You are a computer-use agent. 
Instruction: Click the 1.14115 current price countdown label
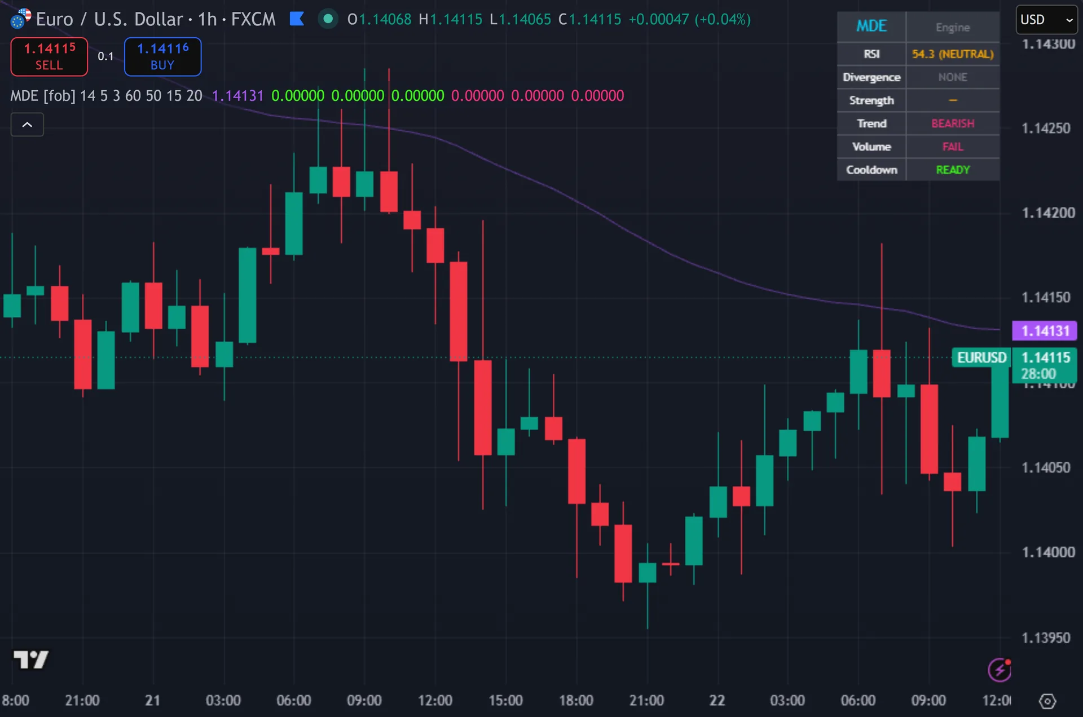pos(1045,365)
